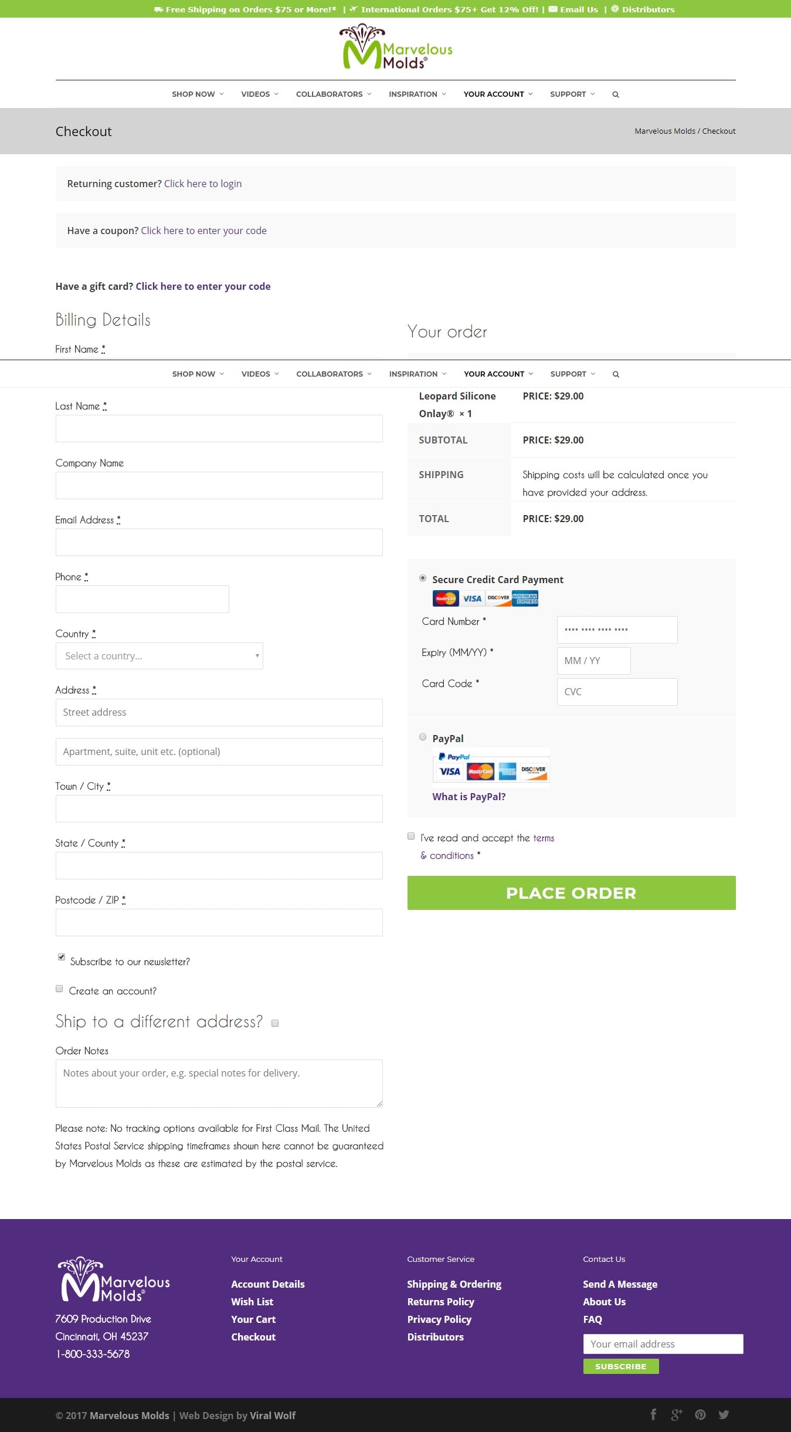The width and height of the screenshot is (791, 1432).
Task: Click the Facebook icon in footer
Action: pyautogui.click(x=653, y=1414)
